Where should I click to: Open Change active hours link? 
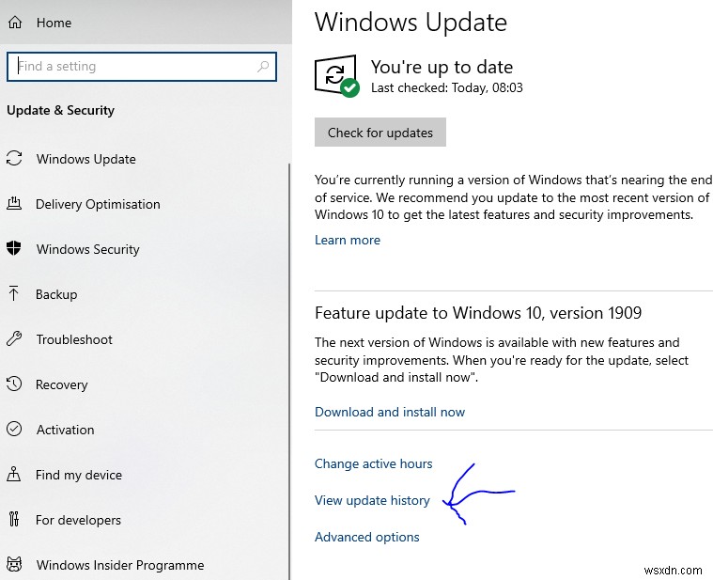coord(373,463)
